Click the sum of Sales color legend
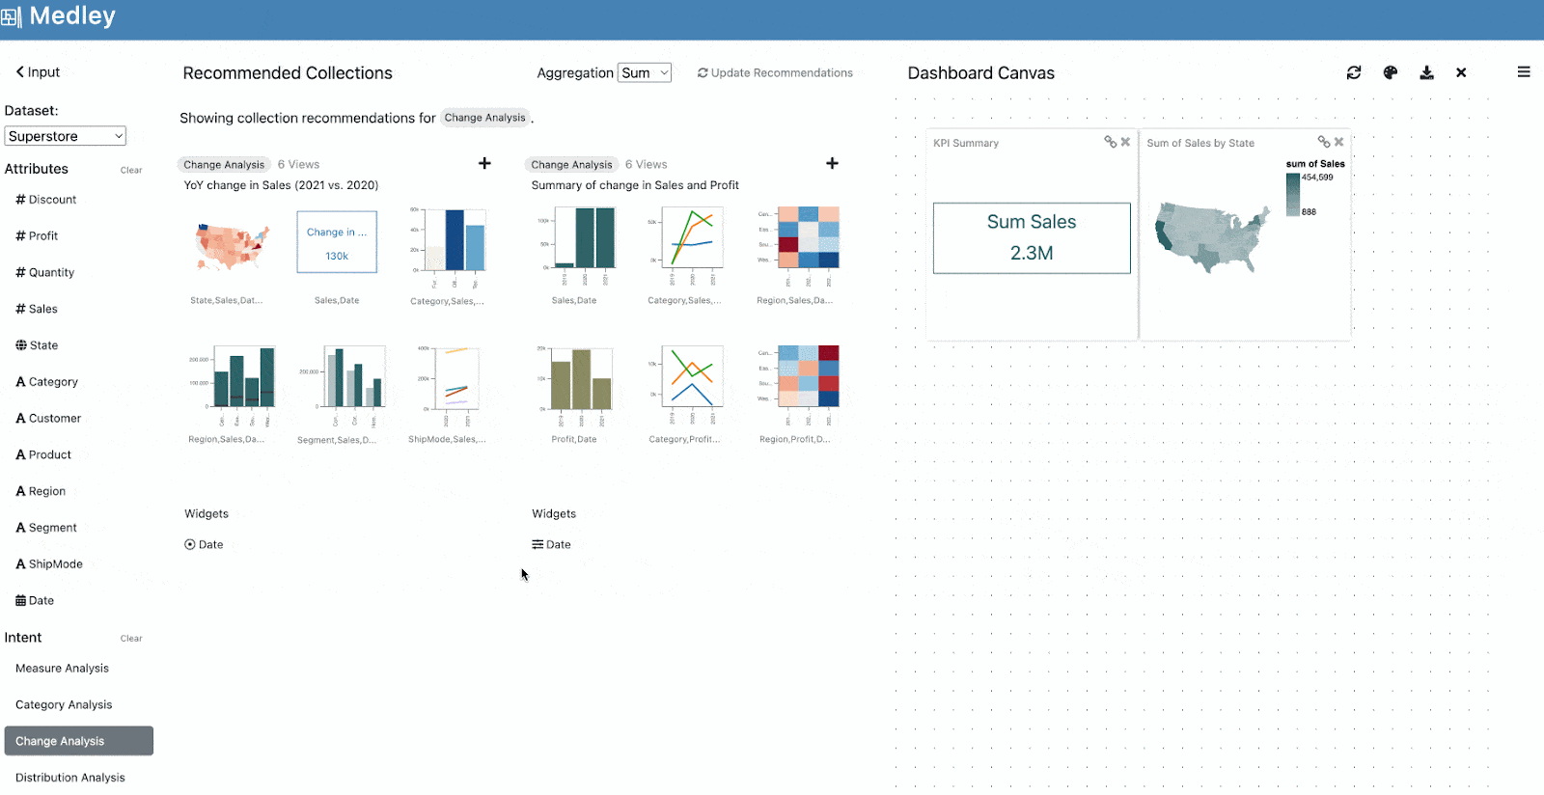This screenshot has height=795, width=1544. 1314,188
